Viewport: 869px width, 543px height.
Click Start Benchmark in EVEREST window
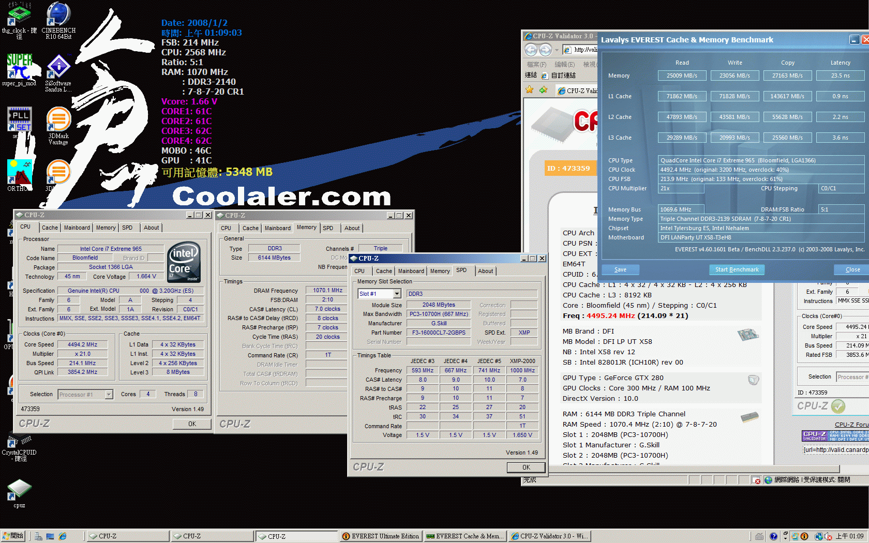point(737,269)
